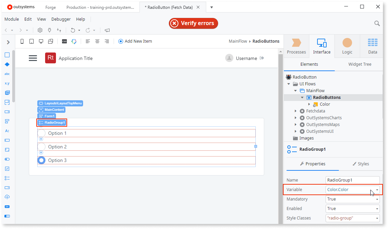
Task: Open the tab list dropdown arrow
Action: point(212,7)
